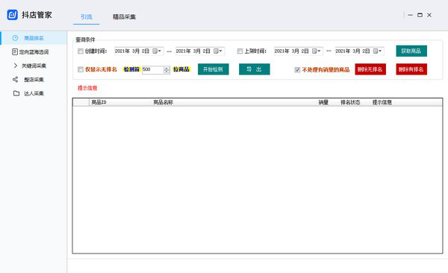Image resolution: width=448 pixels, height=273 pixels.
Task: Click the 提示信息 column header
Action: 382,102
